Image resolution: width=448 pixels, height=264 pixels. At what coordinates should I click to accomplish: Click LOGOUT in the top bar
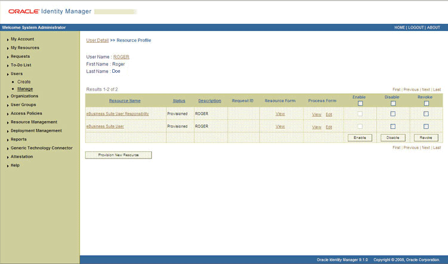click(x=416, y=27)
